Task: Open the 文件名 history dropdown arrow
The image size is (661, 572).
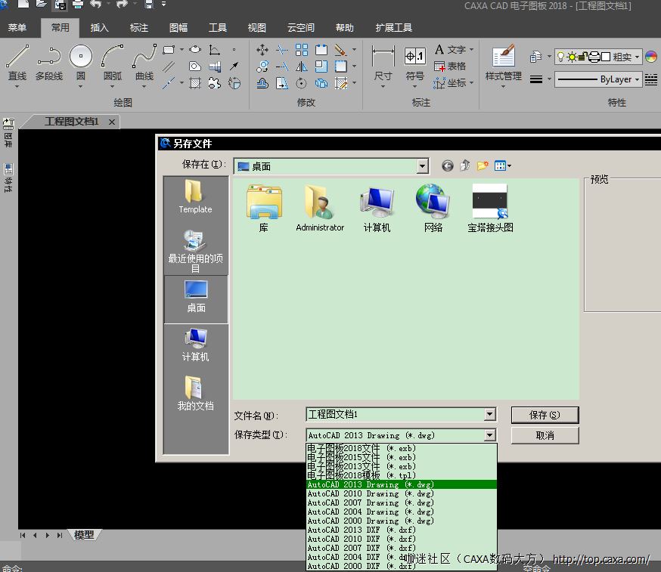Action: point(490,414)
